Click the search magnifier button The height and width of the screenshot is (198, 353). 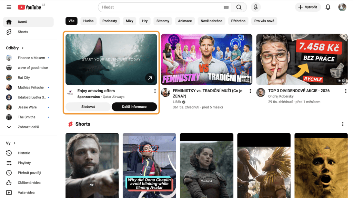coord(239,7)
